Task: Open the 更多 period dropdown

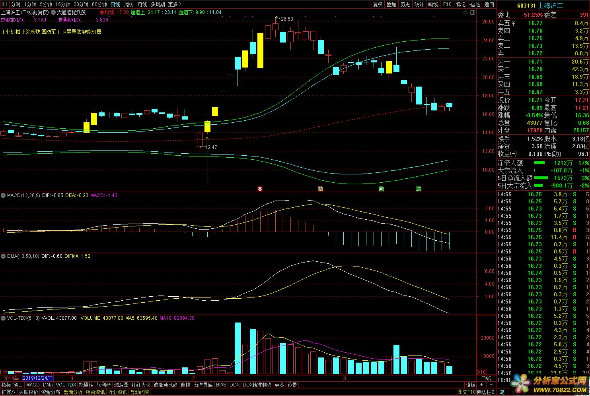Action: pyautogui.click(x=175, y=4)
